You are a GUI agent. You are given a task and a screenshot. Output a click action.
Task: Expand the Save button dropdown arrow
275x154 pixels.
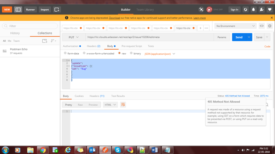coord(267,37)
